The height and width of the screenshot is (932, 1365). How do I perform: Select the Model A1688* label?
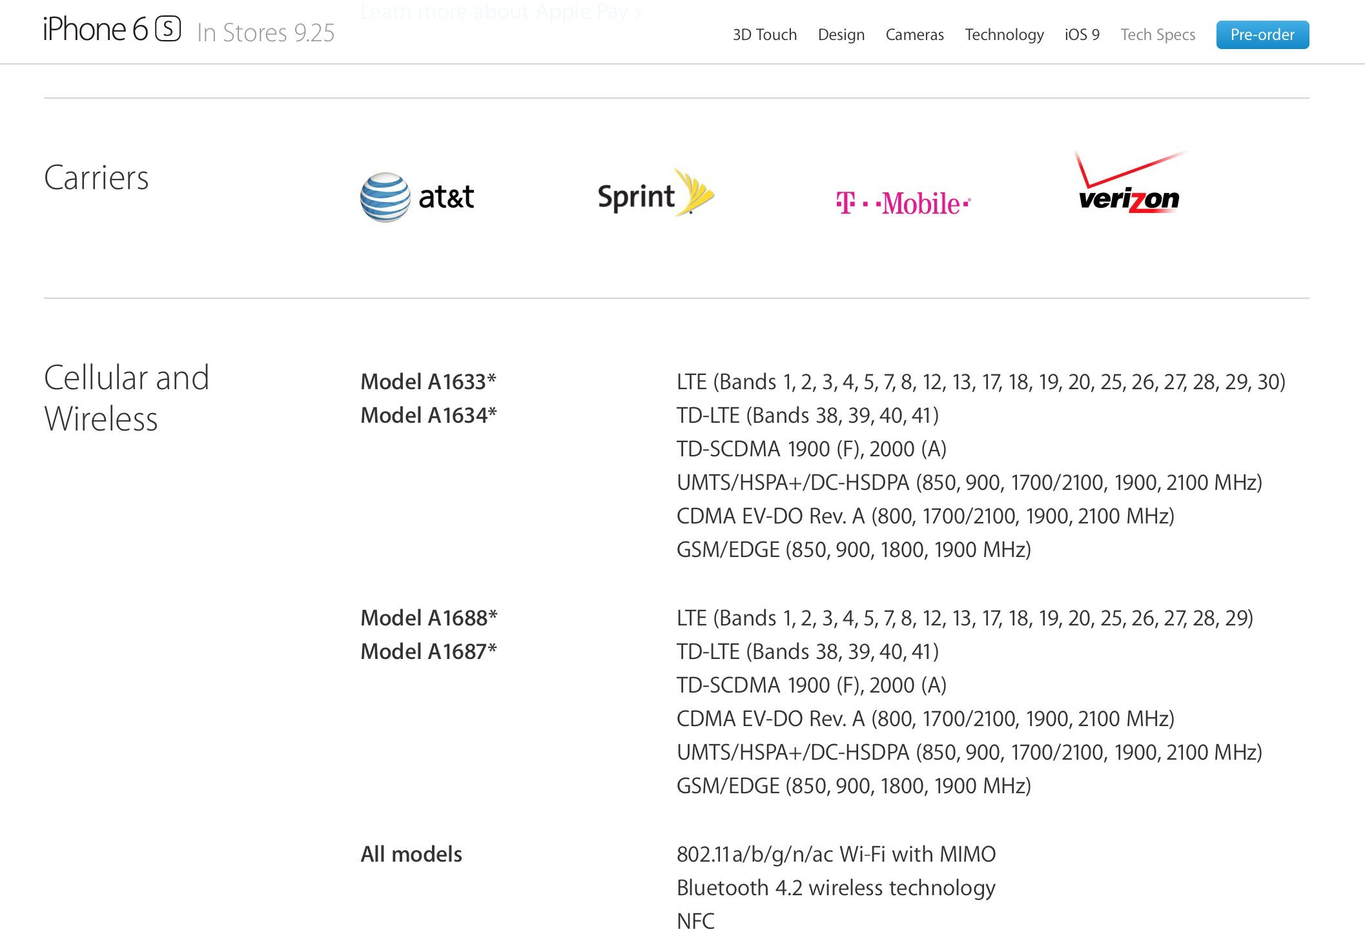(429, 618)
